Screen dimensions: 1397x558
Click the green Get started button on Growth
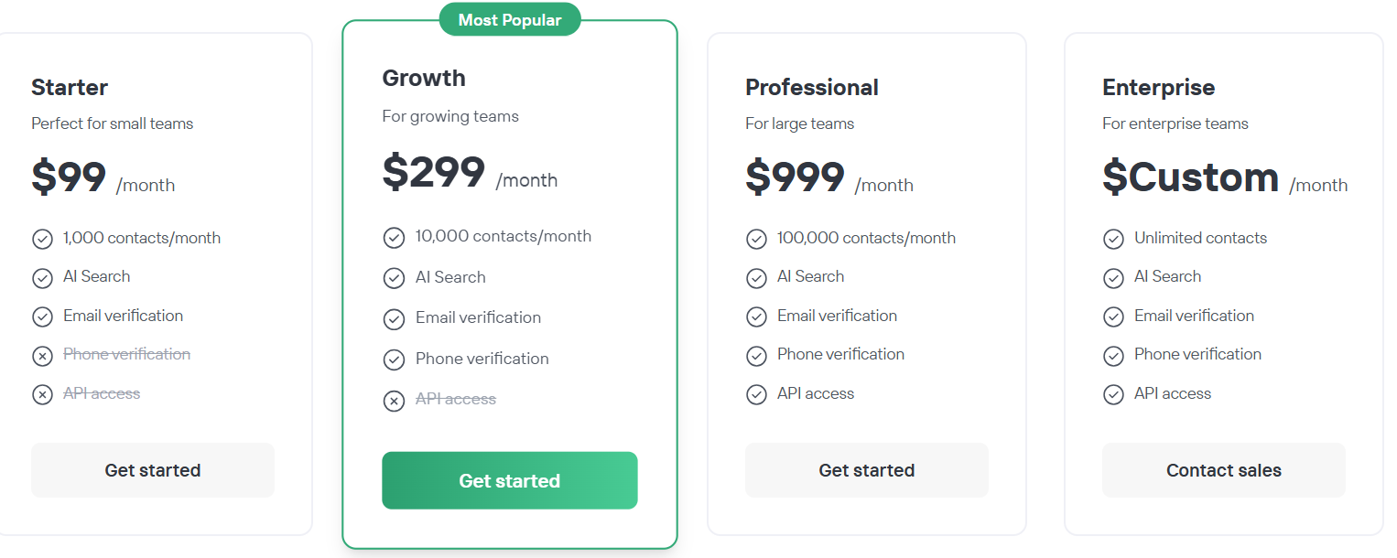(509, 480)
